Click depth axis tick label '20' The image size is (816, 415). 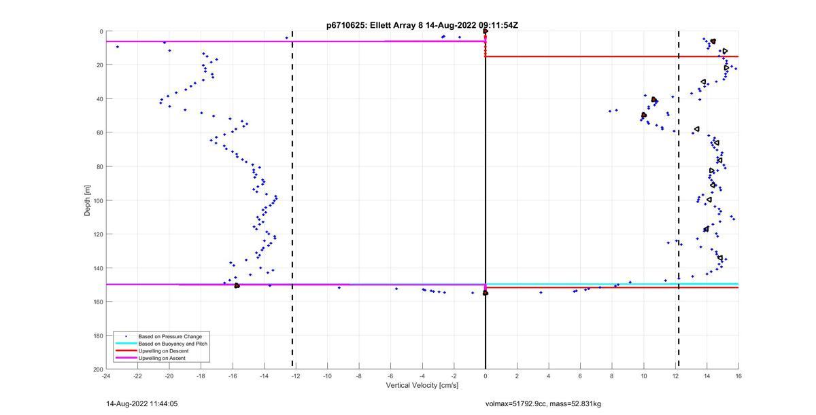(x=99, y=65)
